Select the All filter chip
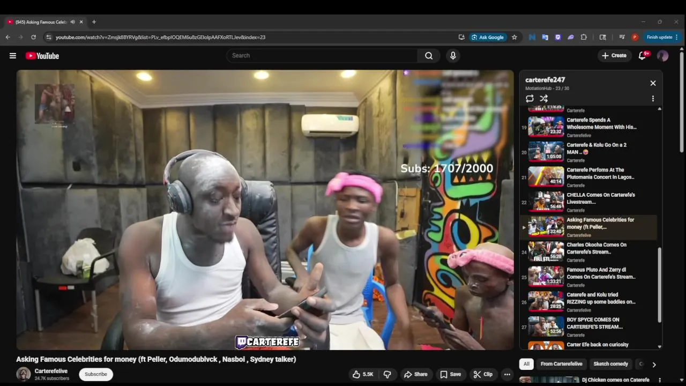This screenshot has height=386, width=686. 526,364
